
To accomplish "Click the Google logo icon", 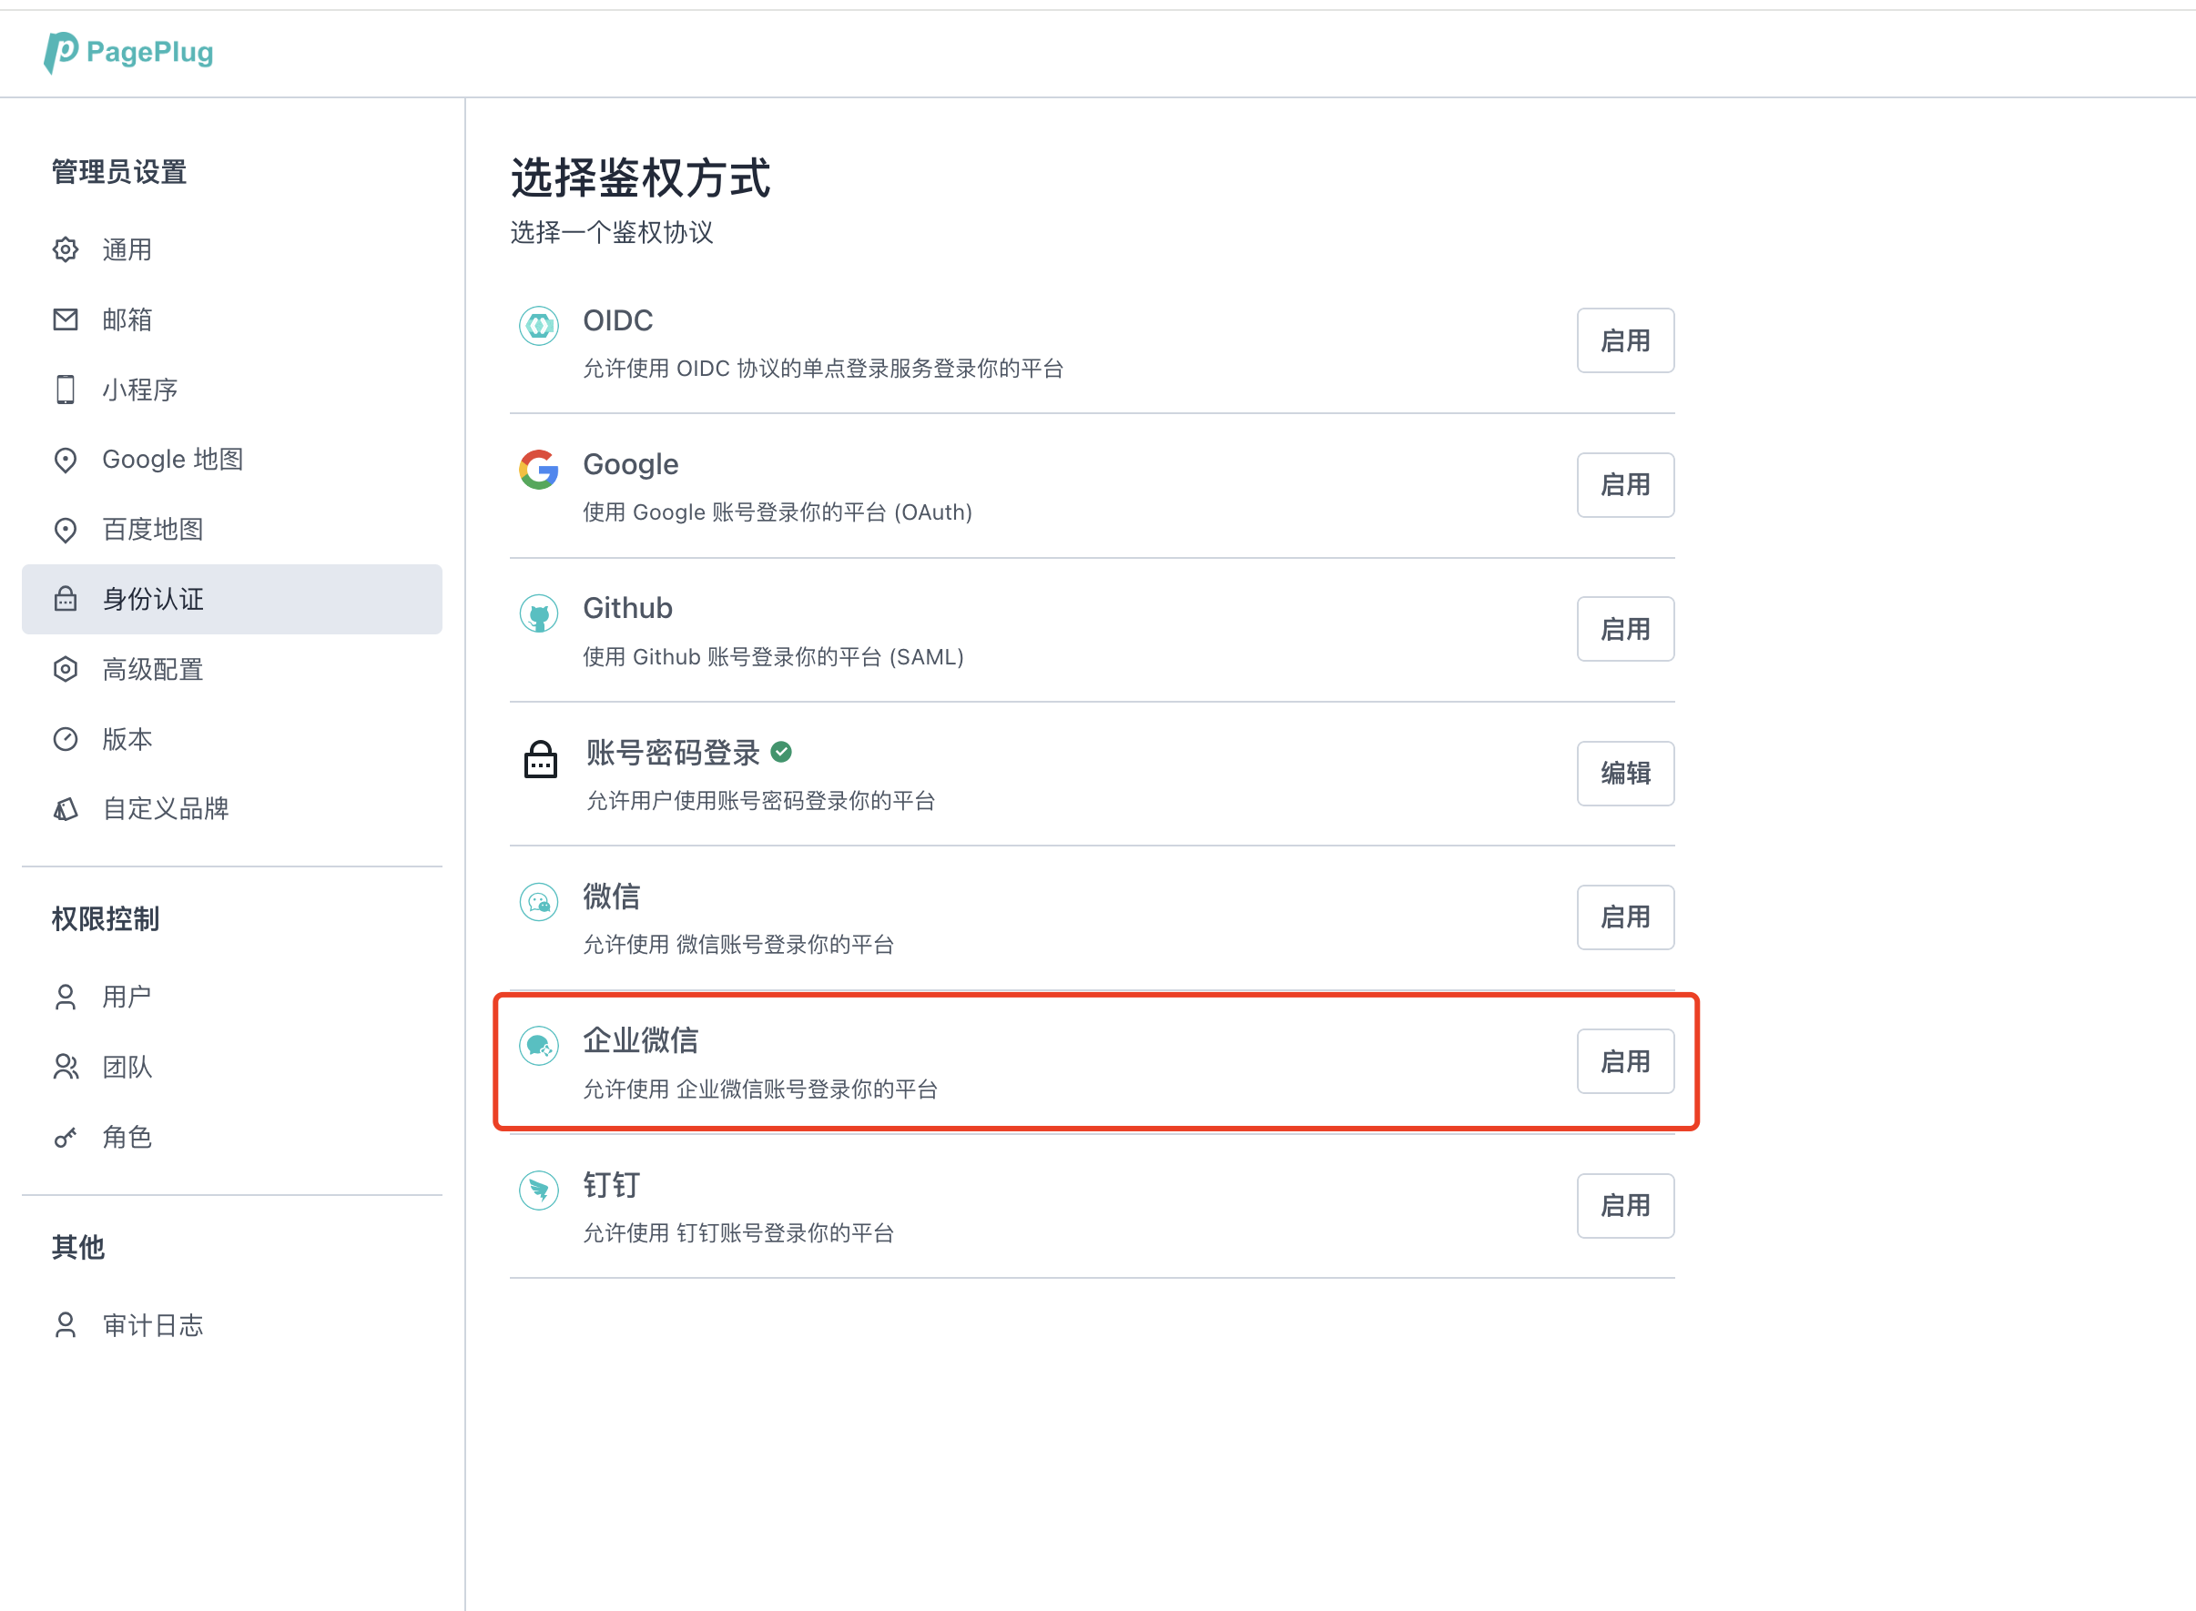I will click(x=538, y=470).
